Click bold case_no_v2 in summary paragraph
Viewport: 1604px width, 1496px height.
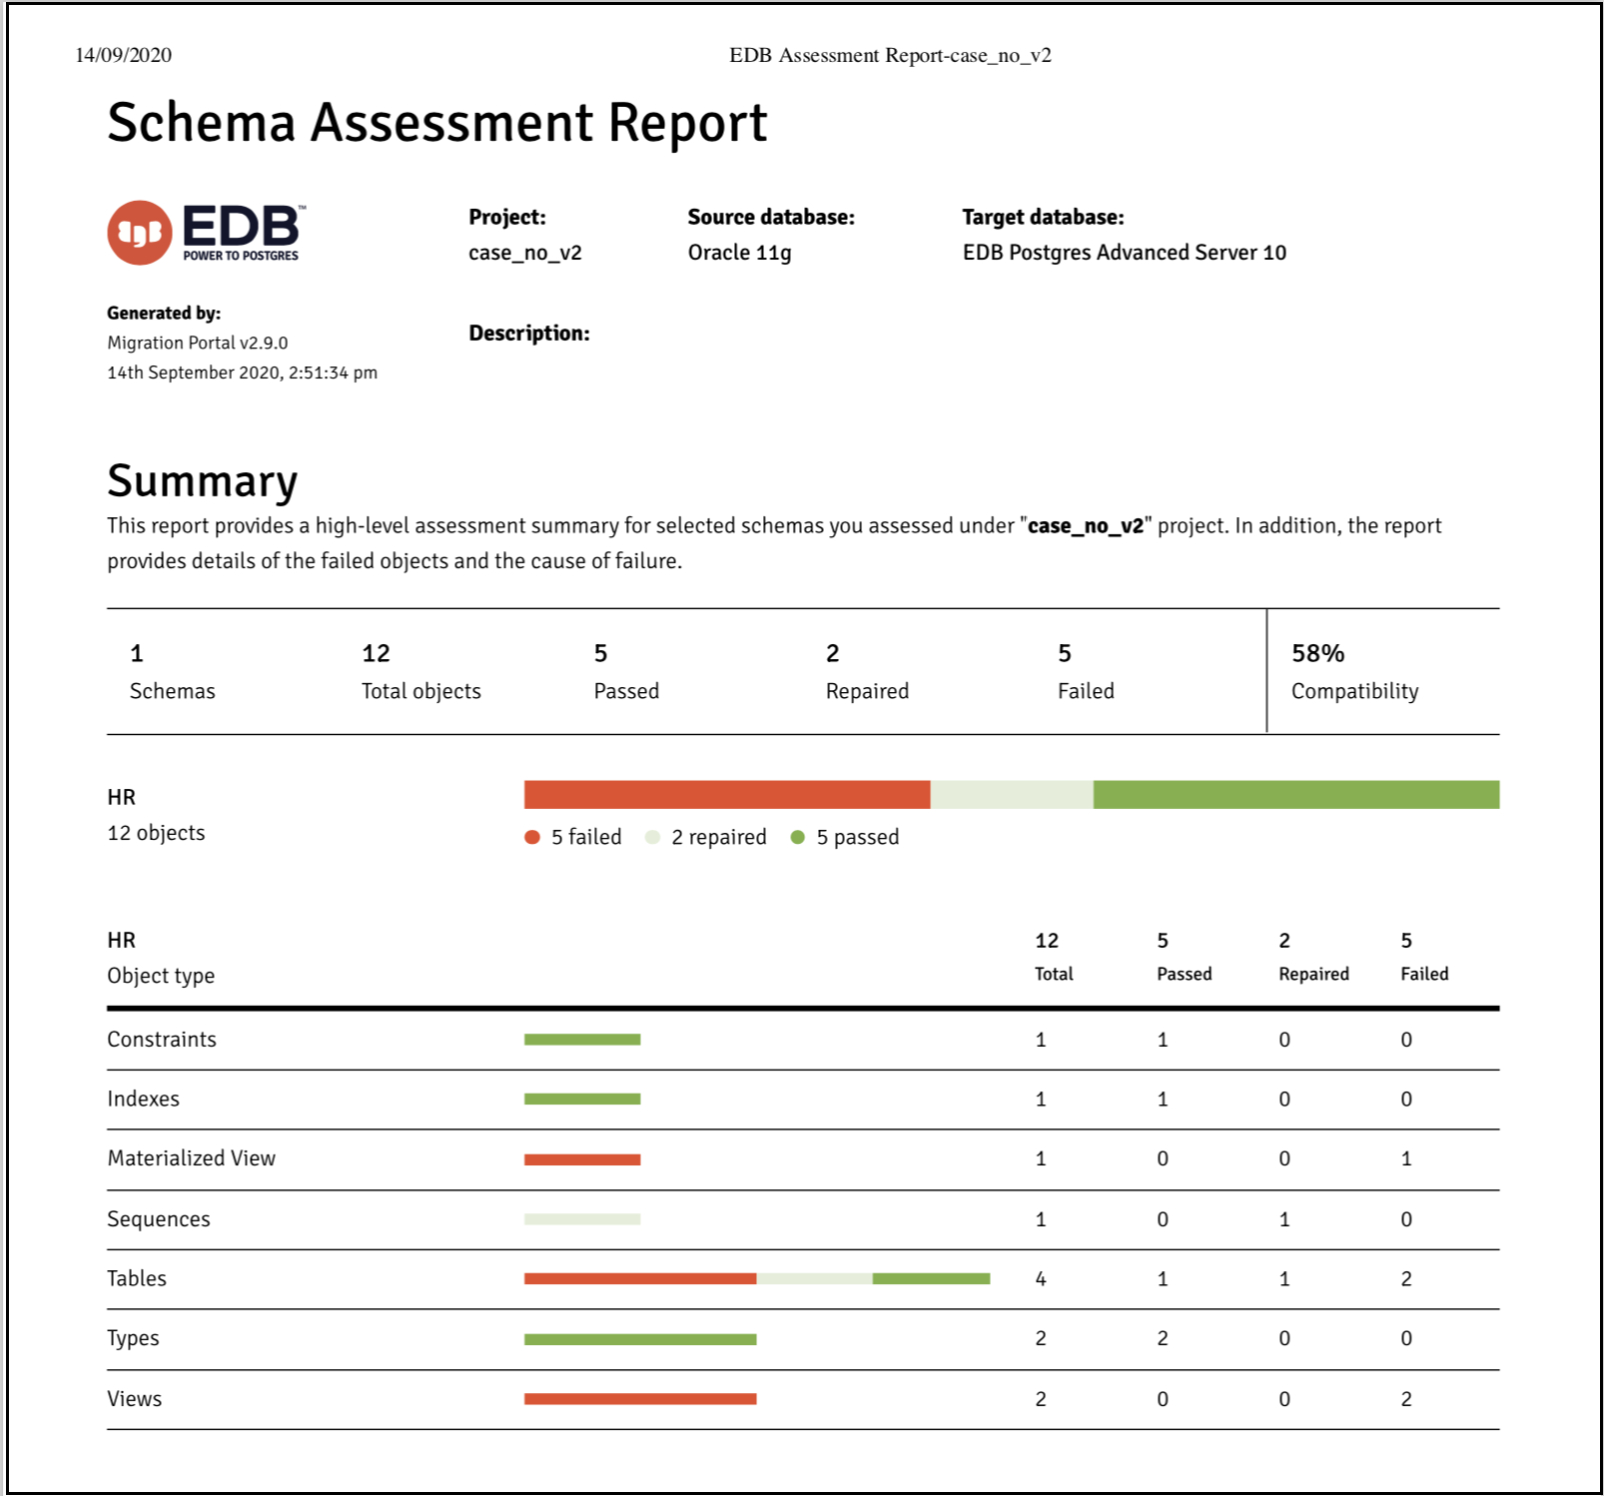(1086, 526)
